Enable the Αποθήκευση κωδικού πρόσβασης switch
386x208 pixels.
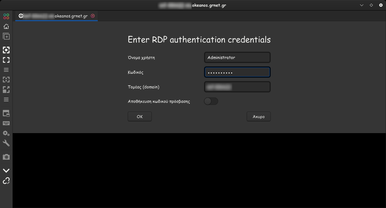211,101
